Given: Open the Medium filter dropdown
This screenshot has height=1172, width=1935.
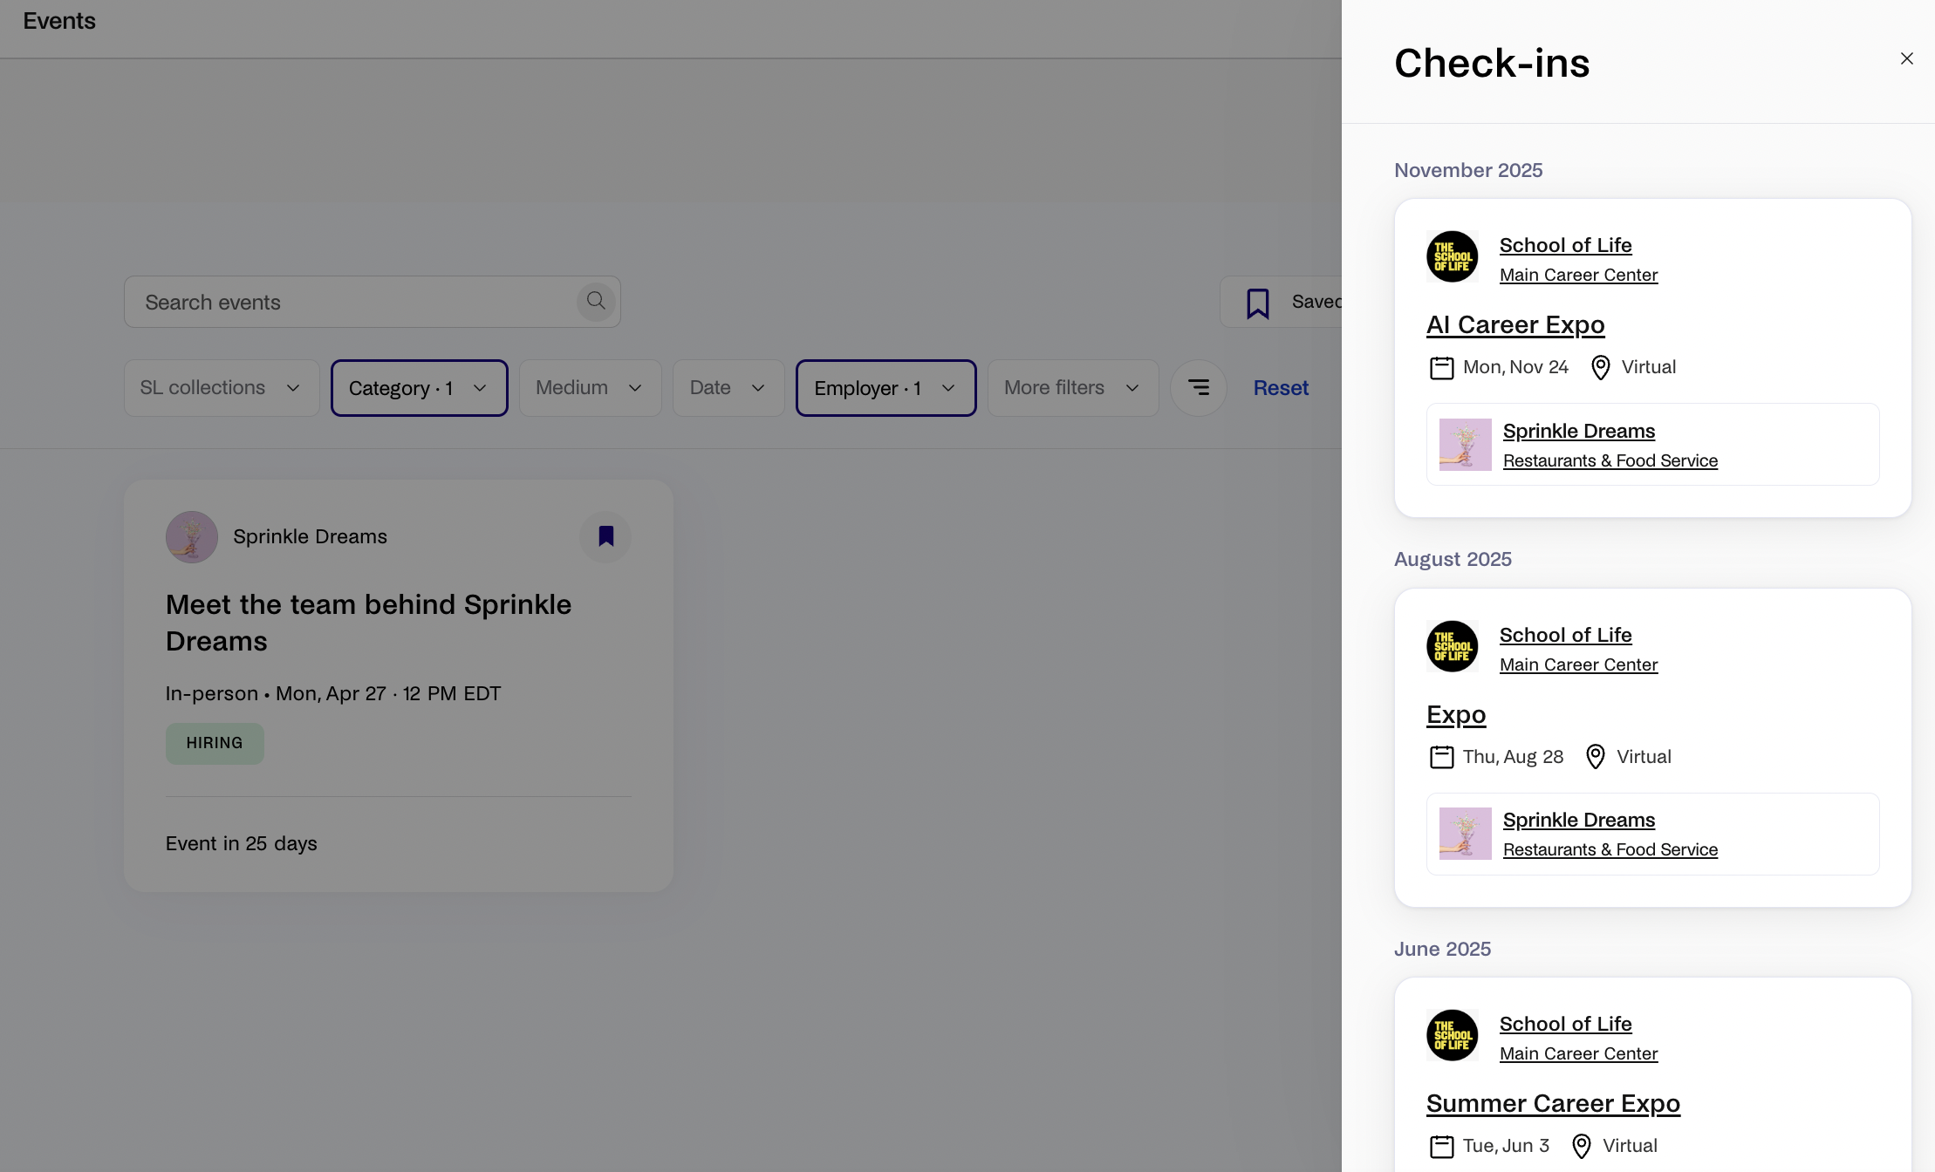Looking at the screenshot, I should click(x=590, y=388).
